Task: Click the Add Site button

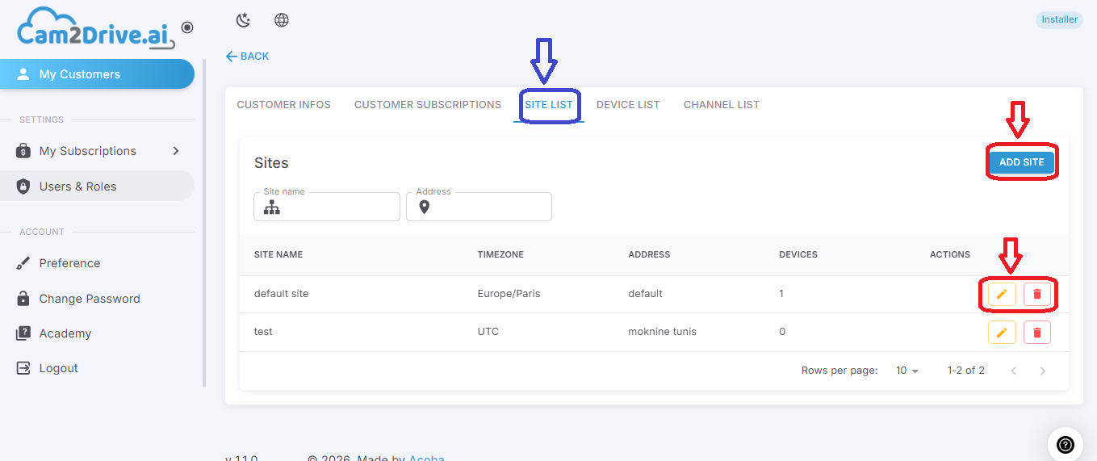Action: (1022, 162)
